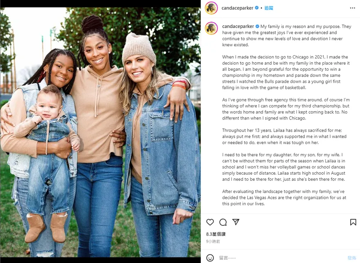Save the post with bookmark icon
Viewport: 360px width, 263px height.
coord(353,222)
